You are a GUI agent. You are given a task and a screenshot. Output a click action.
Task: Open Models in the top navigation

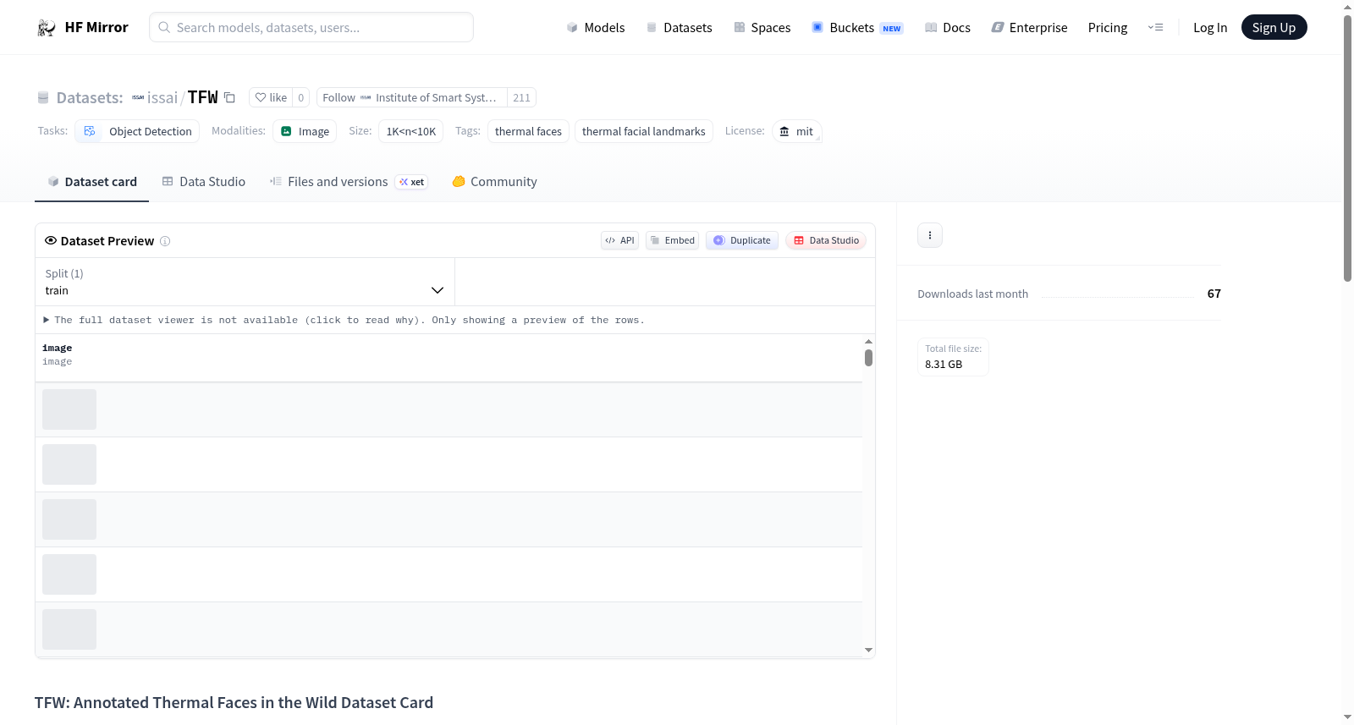click(x=596, y=27)
